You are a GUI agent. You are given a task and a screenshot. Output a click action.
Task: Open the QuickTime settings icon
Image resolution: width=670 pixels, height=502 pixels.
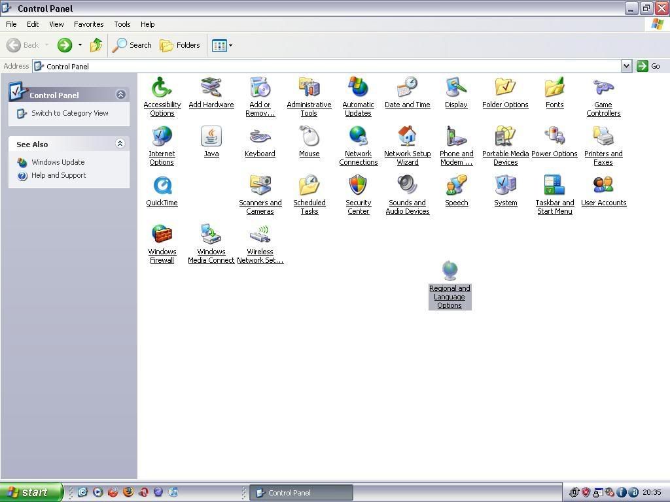(x=162, y=186)
